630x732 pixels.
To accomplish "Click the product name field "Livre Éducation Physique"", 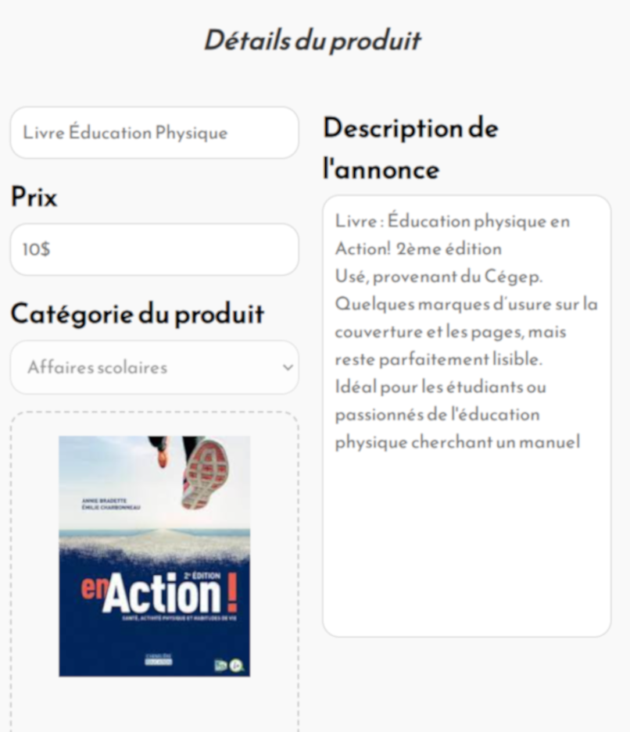I will pyautogui.click(x=154, y=133).
